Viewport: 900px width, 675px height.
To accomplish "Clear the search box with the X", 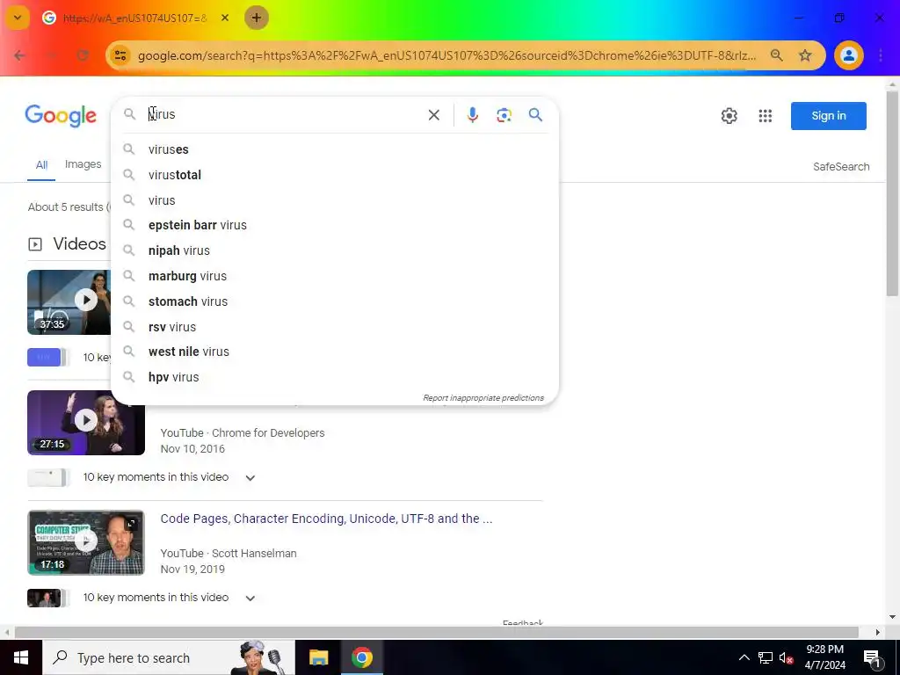I will coord(434,115).
